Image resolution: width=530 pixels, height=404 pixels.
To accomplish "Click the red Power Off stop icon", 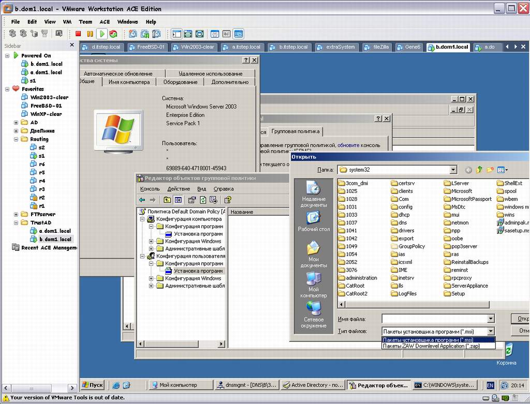I will click(x=78, y=34).
